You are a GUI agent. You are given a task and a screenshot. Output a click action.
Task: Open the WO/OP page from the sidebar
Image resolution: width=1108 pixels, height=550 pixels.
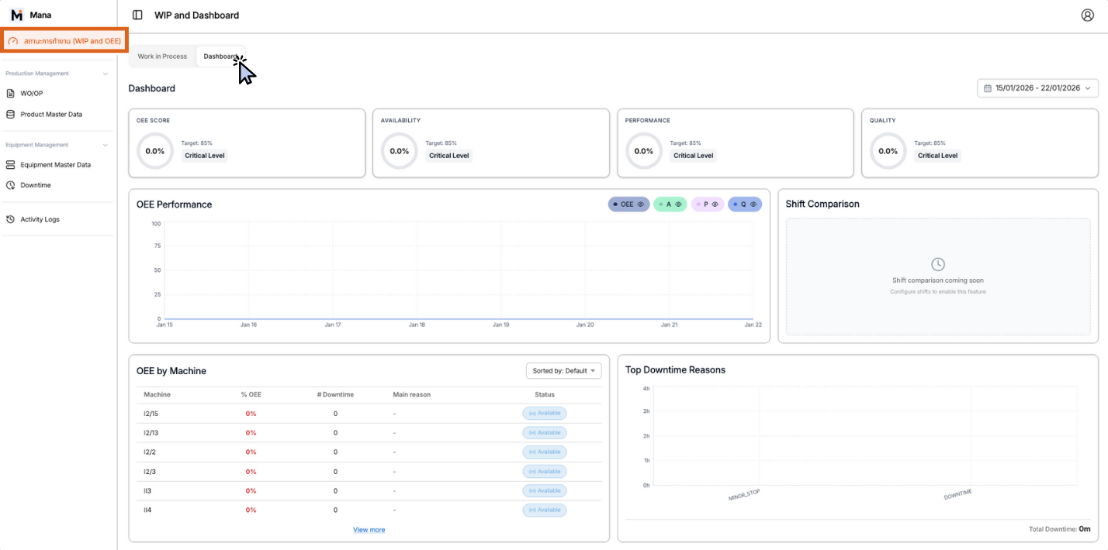[x=30, y=93]
